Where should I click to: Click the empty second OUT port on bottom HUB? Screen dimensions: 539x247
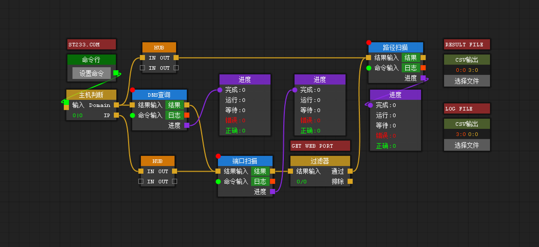175,181
